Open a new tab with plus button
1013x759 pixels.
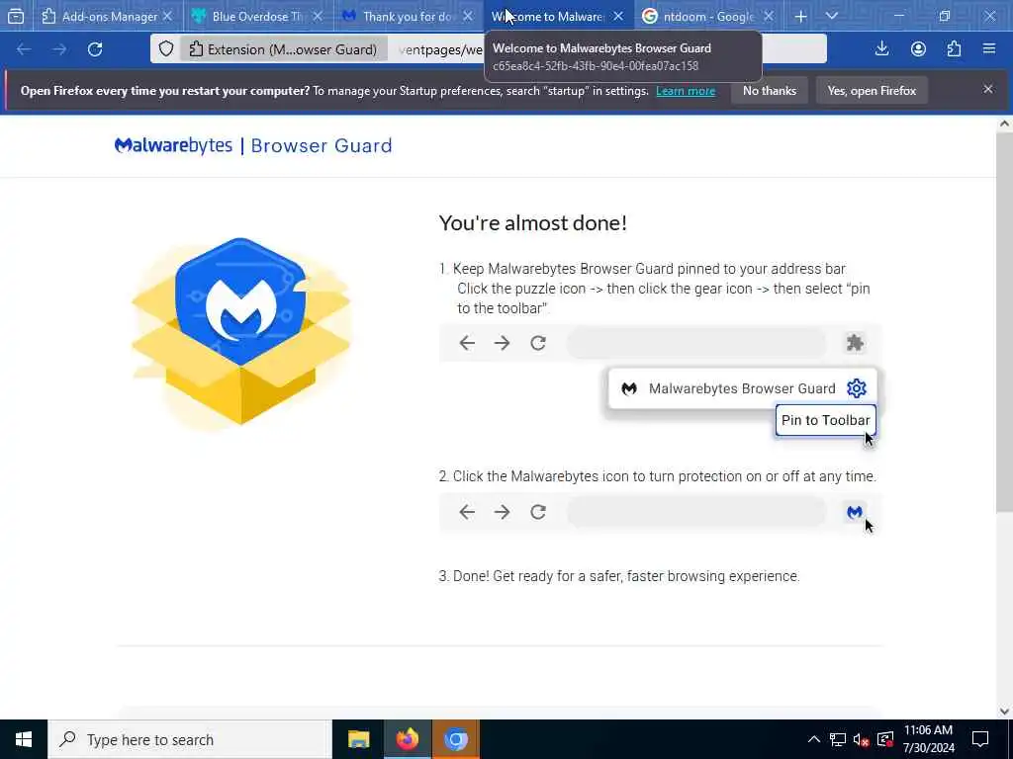(x=800, y=16)
